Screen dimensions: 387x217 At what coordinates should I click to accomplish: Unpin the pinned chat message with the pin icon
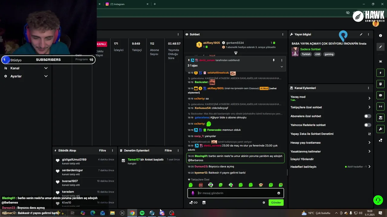point(274,60)
